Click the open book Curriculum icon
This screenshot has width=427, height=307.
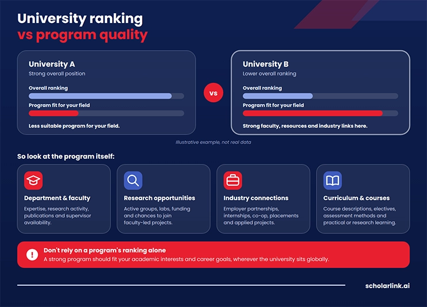pyautogui.click(x=333, y=181)
